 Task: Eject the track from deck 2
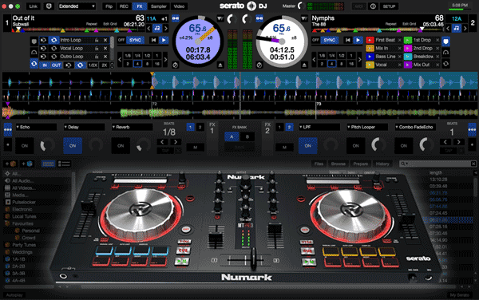[304, 65]
